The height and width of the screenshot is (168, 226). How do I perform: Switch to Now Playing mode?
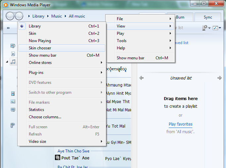(x=62, y=41)
